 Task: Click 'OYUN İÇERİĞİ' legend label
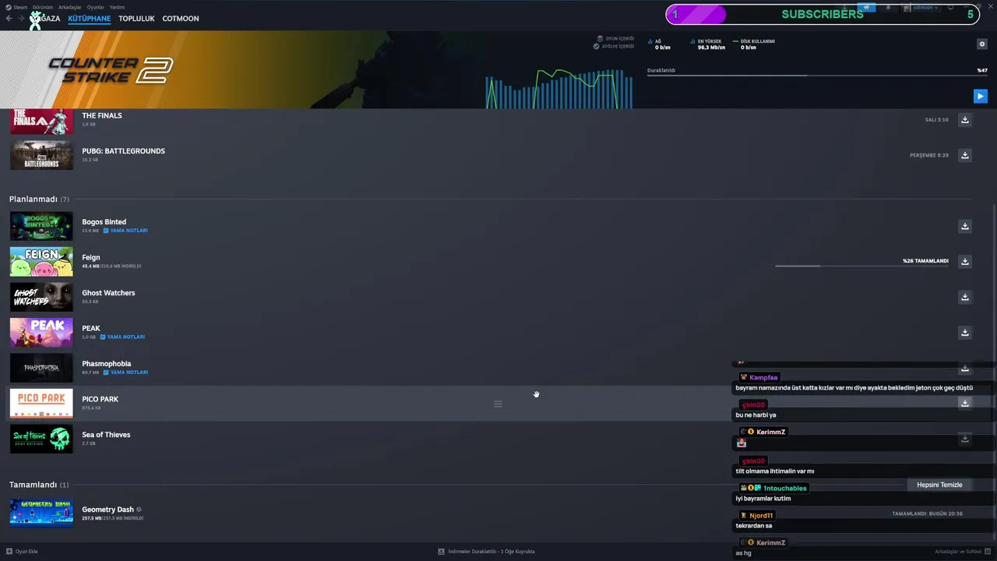pyautogui.click(x=620, y=38)
